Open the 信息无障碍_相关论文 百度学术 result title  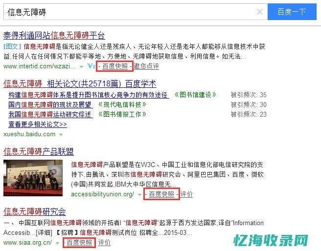coord(80,84)
